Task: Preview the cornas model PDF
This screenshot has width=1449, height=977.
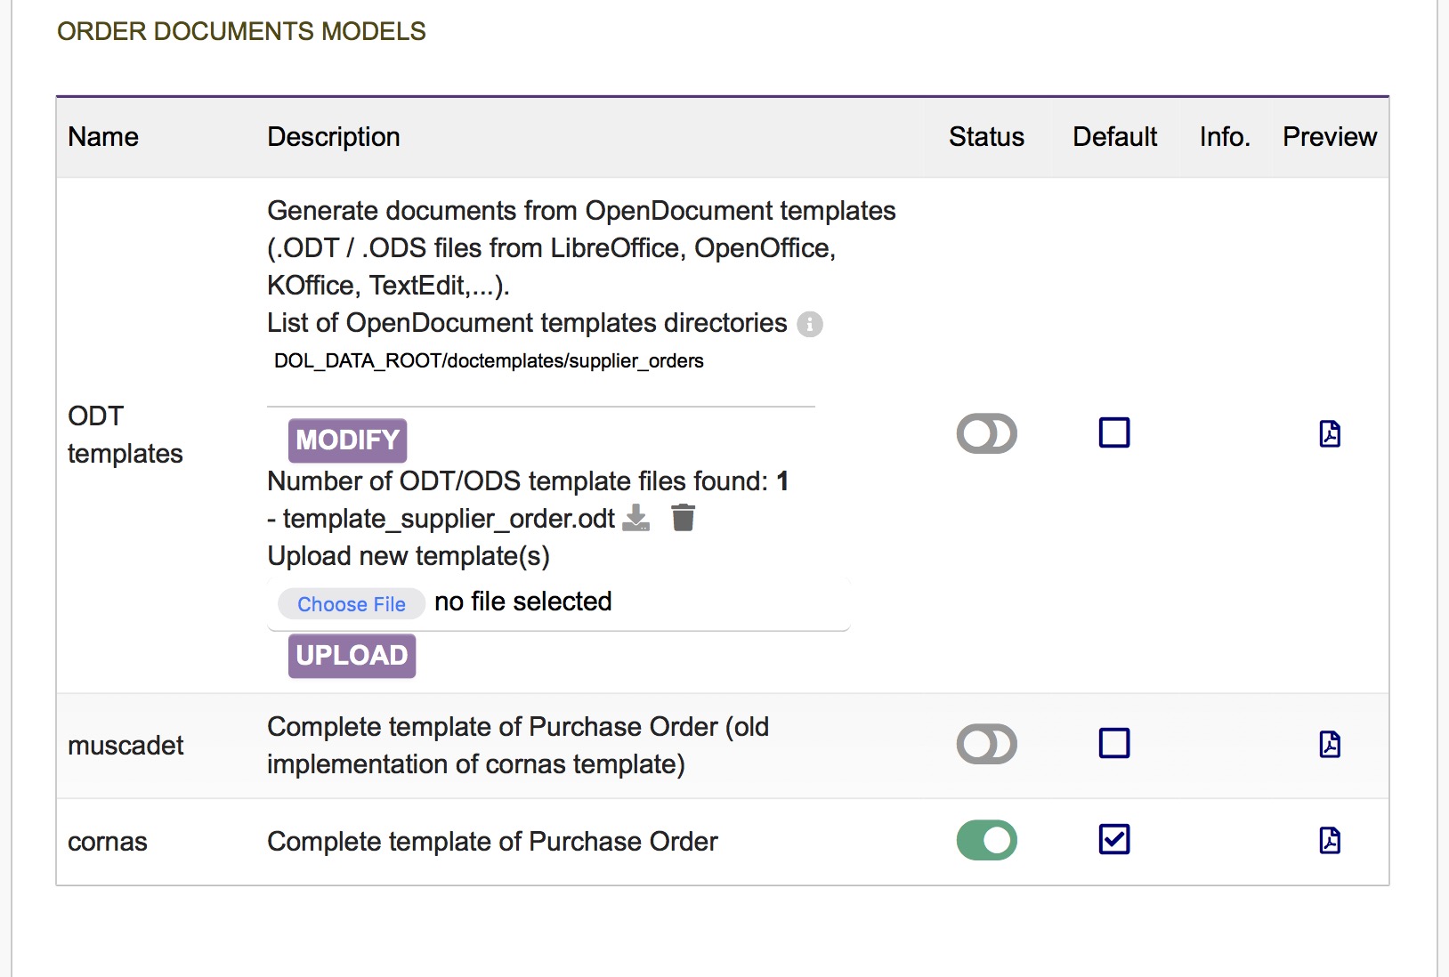Action: (x=1329, y=840)
